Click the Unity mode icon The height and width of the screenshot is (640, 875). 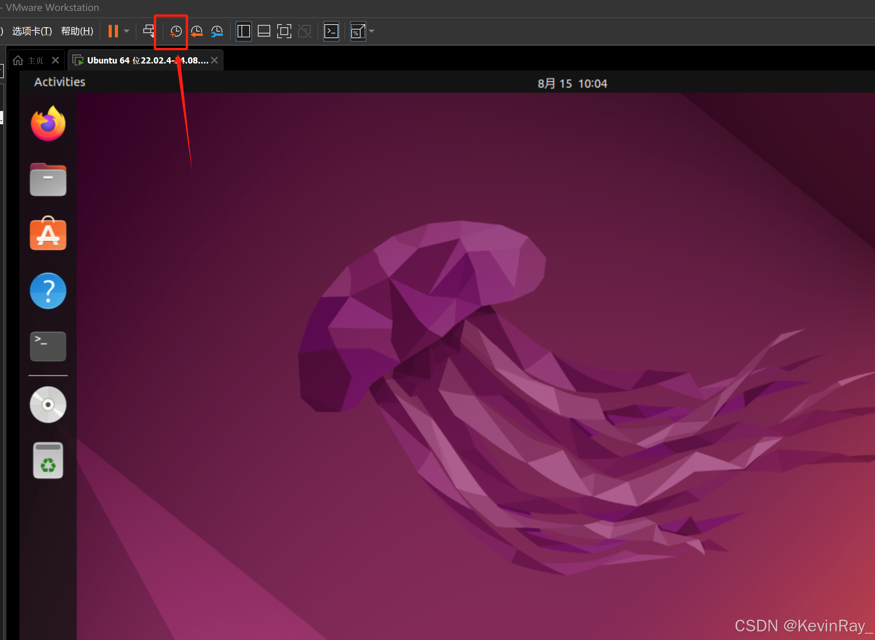[305, 31]
